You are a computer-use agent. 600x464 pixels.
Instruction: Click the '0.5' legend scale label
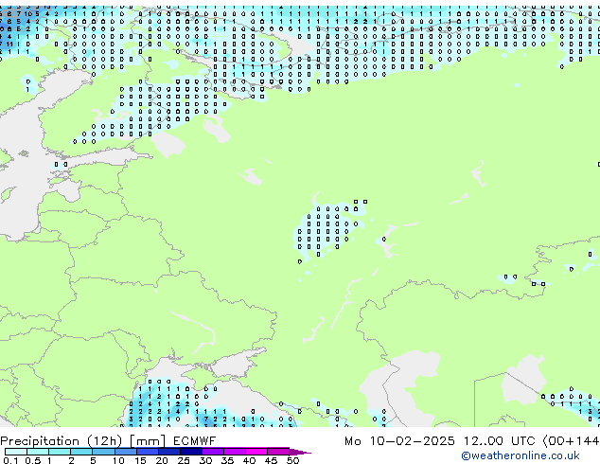[x=33, y=460]
